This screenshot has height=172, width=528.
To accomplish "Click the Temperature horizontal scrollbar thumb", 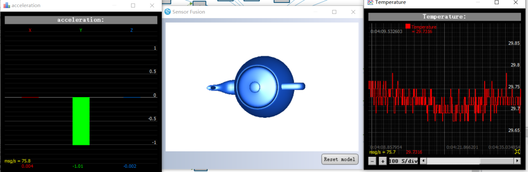I will [x=497, y=161].
